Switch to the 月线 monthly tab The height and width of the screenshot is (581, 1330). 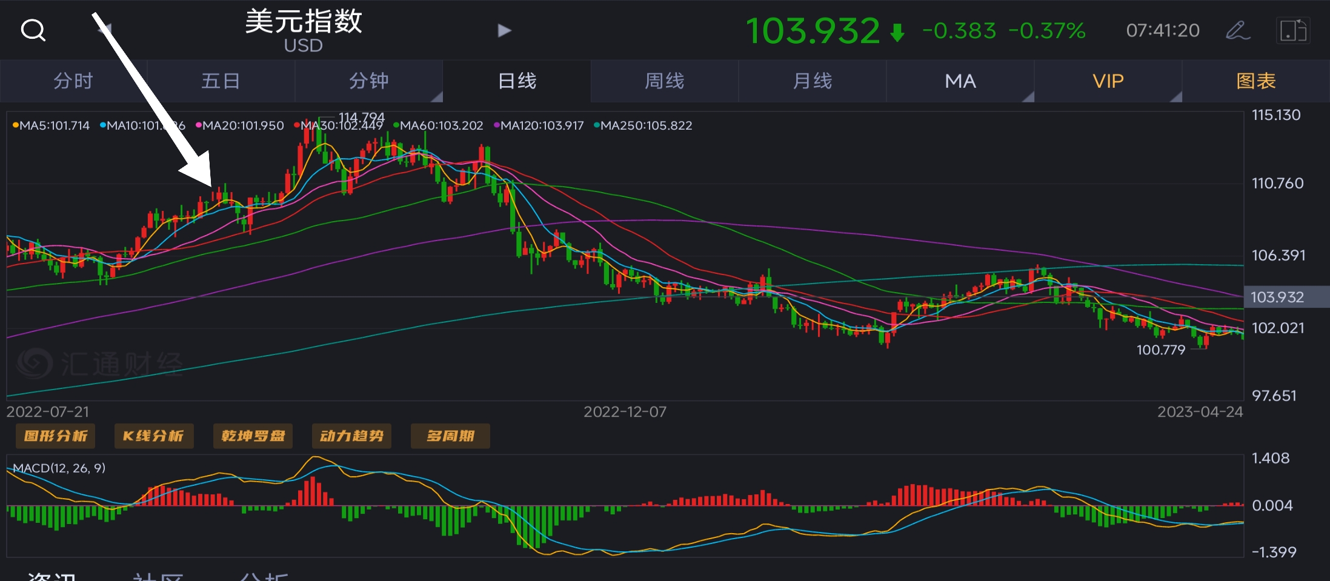point(813,81)
